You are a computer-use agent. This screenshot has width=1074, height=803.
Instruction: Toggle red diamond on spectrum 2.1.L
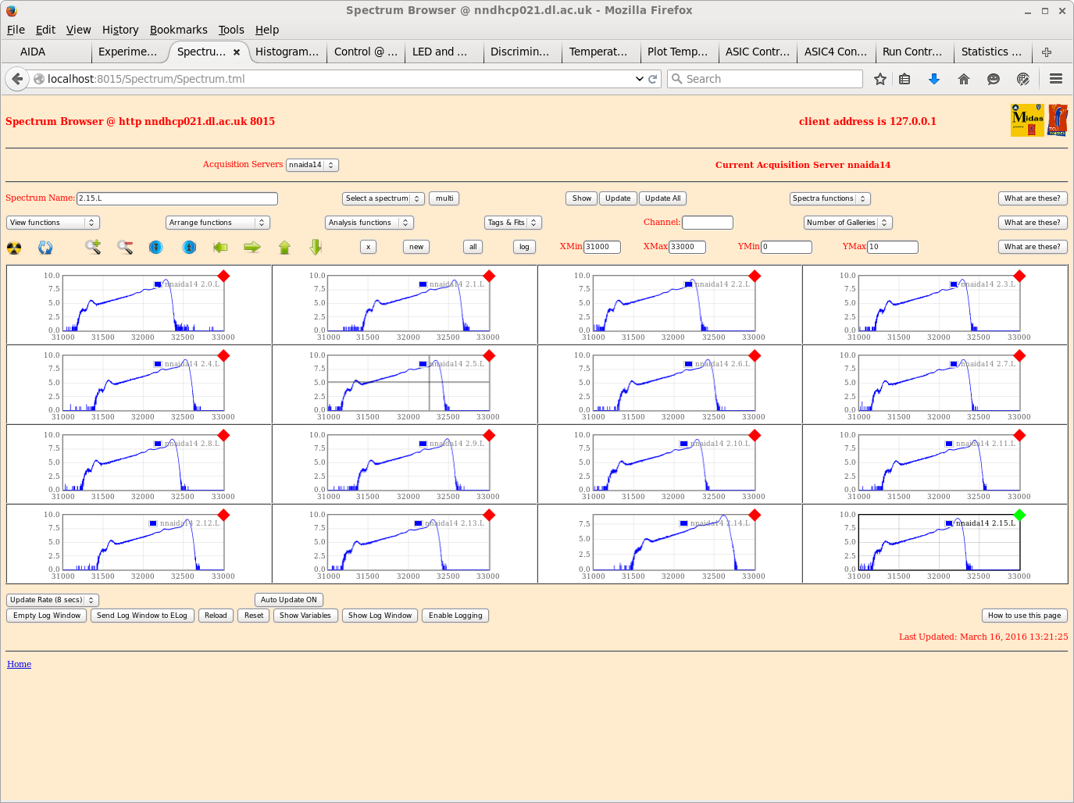coord(489,276)
